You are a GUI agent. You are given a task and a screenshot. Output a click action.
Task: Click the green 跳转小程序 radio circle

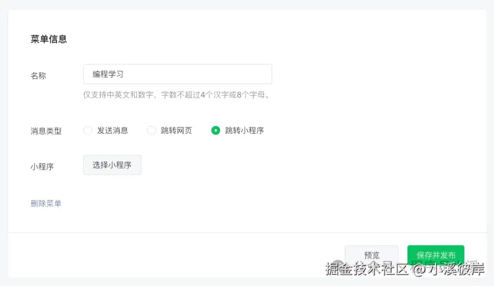pos(216,130)
